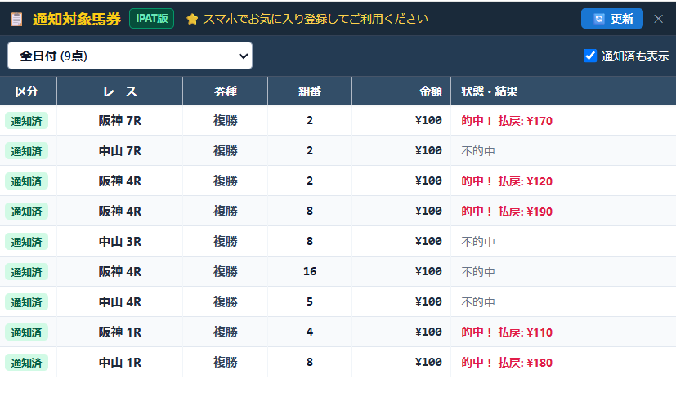Viewport: 676px width, 406px height.
Task: Select the 中山 3R race cell
Action: [120, 241]
